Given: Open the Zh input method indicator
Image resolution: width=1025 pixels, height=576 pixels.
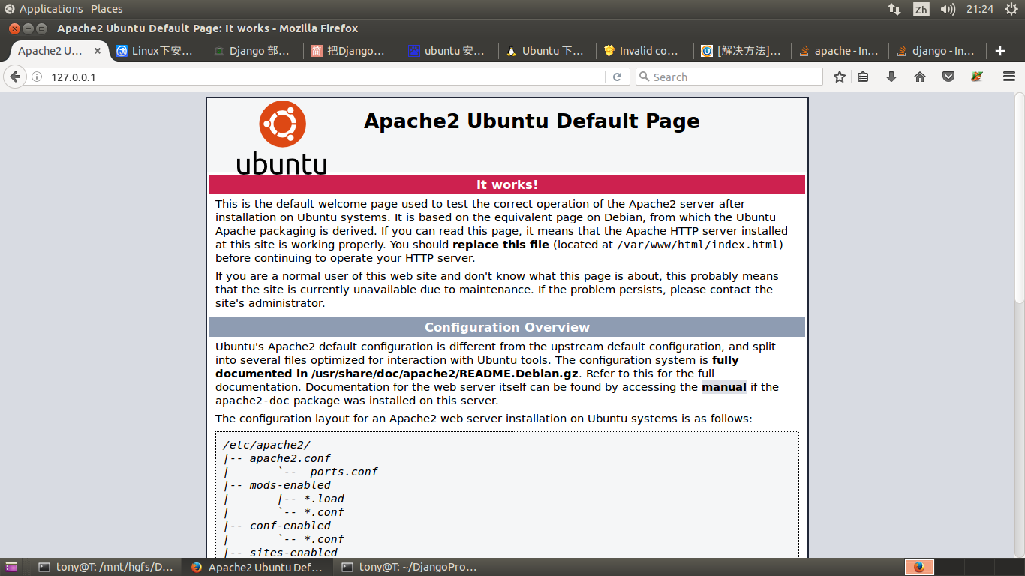Looking at the screenshot, I should point(921,9).
